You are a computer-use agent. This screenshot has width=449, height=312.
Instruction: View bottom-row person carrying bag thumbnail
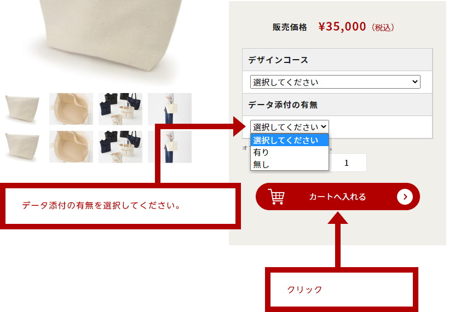click(x=170, y=147)
